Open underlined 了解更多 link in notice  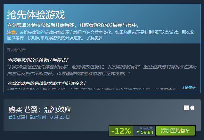94,38
